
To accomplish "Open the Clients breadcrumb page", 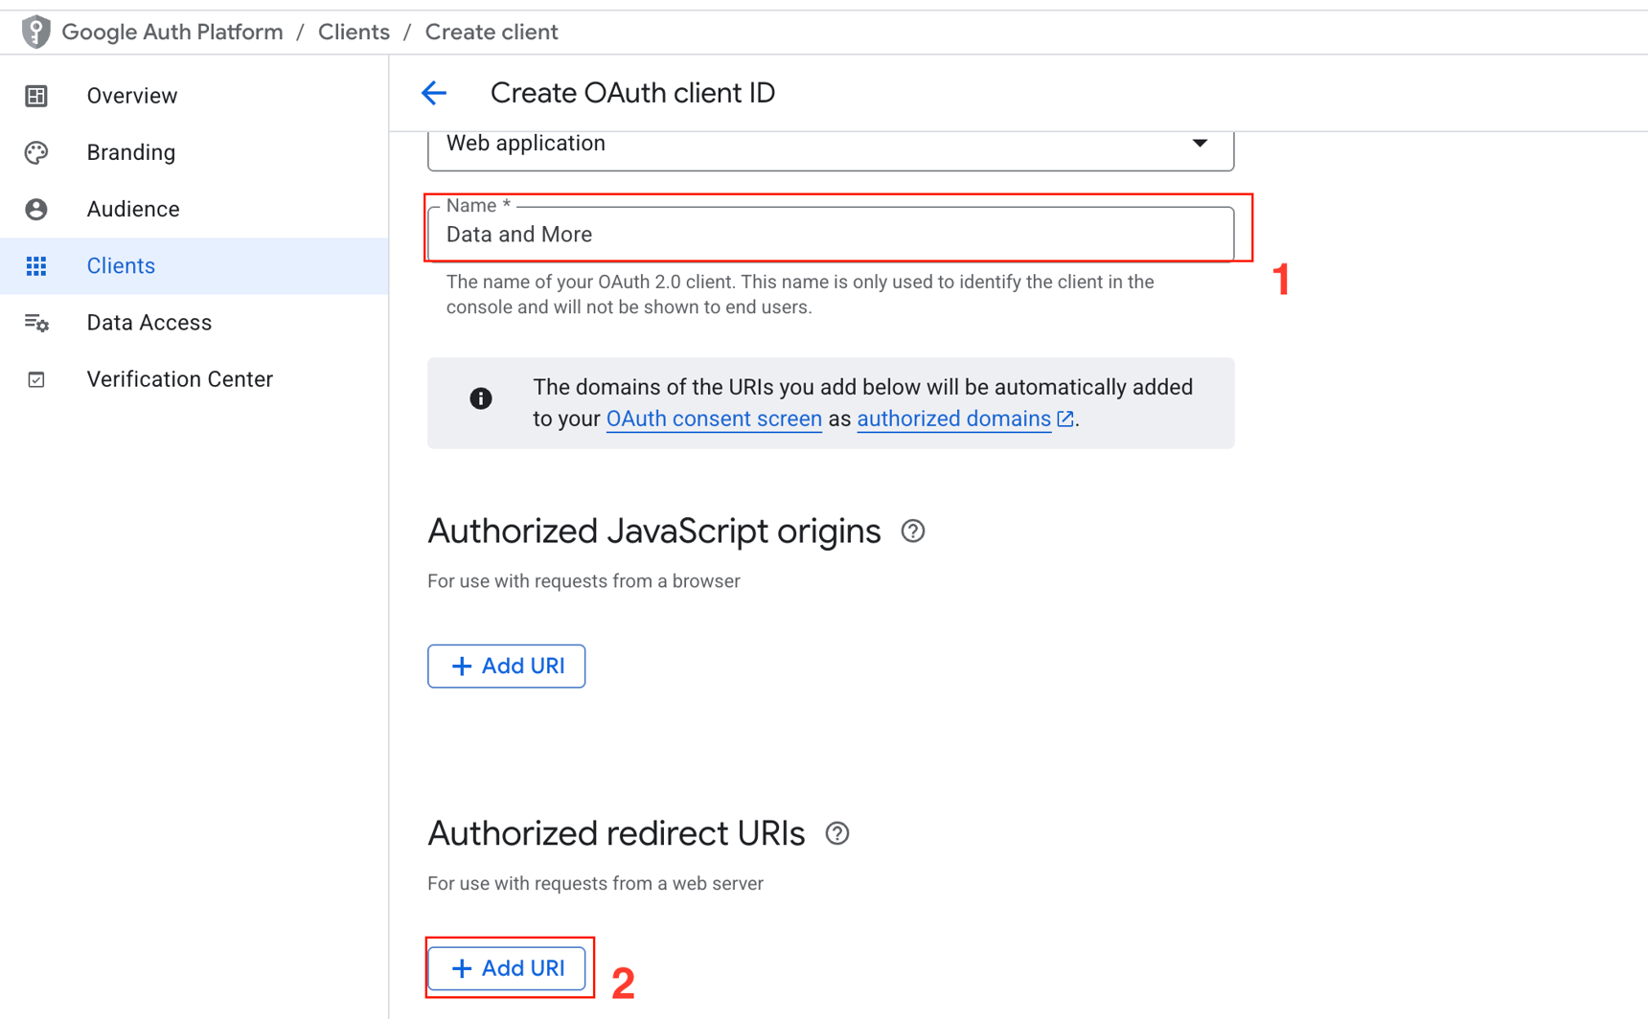I will point(354,31).
